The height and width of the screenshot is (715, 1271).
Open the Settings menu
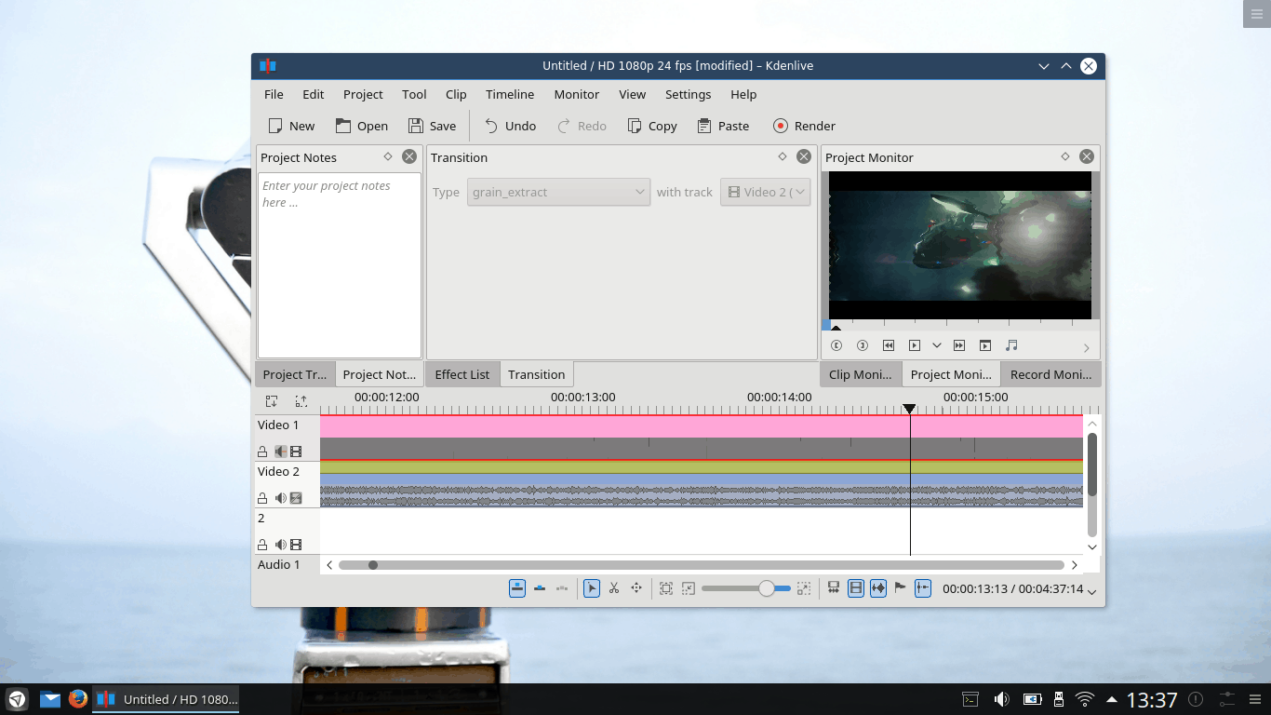pyautogui.click(x=688, y=94)
